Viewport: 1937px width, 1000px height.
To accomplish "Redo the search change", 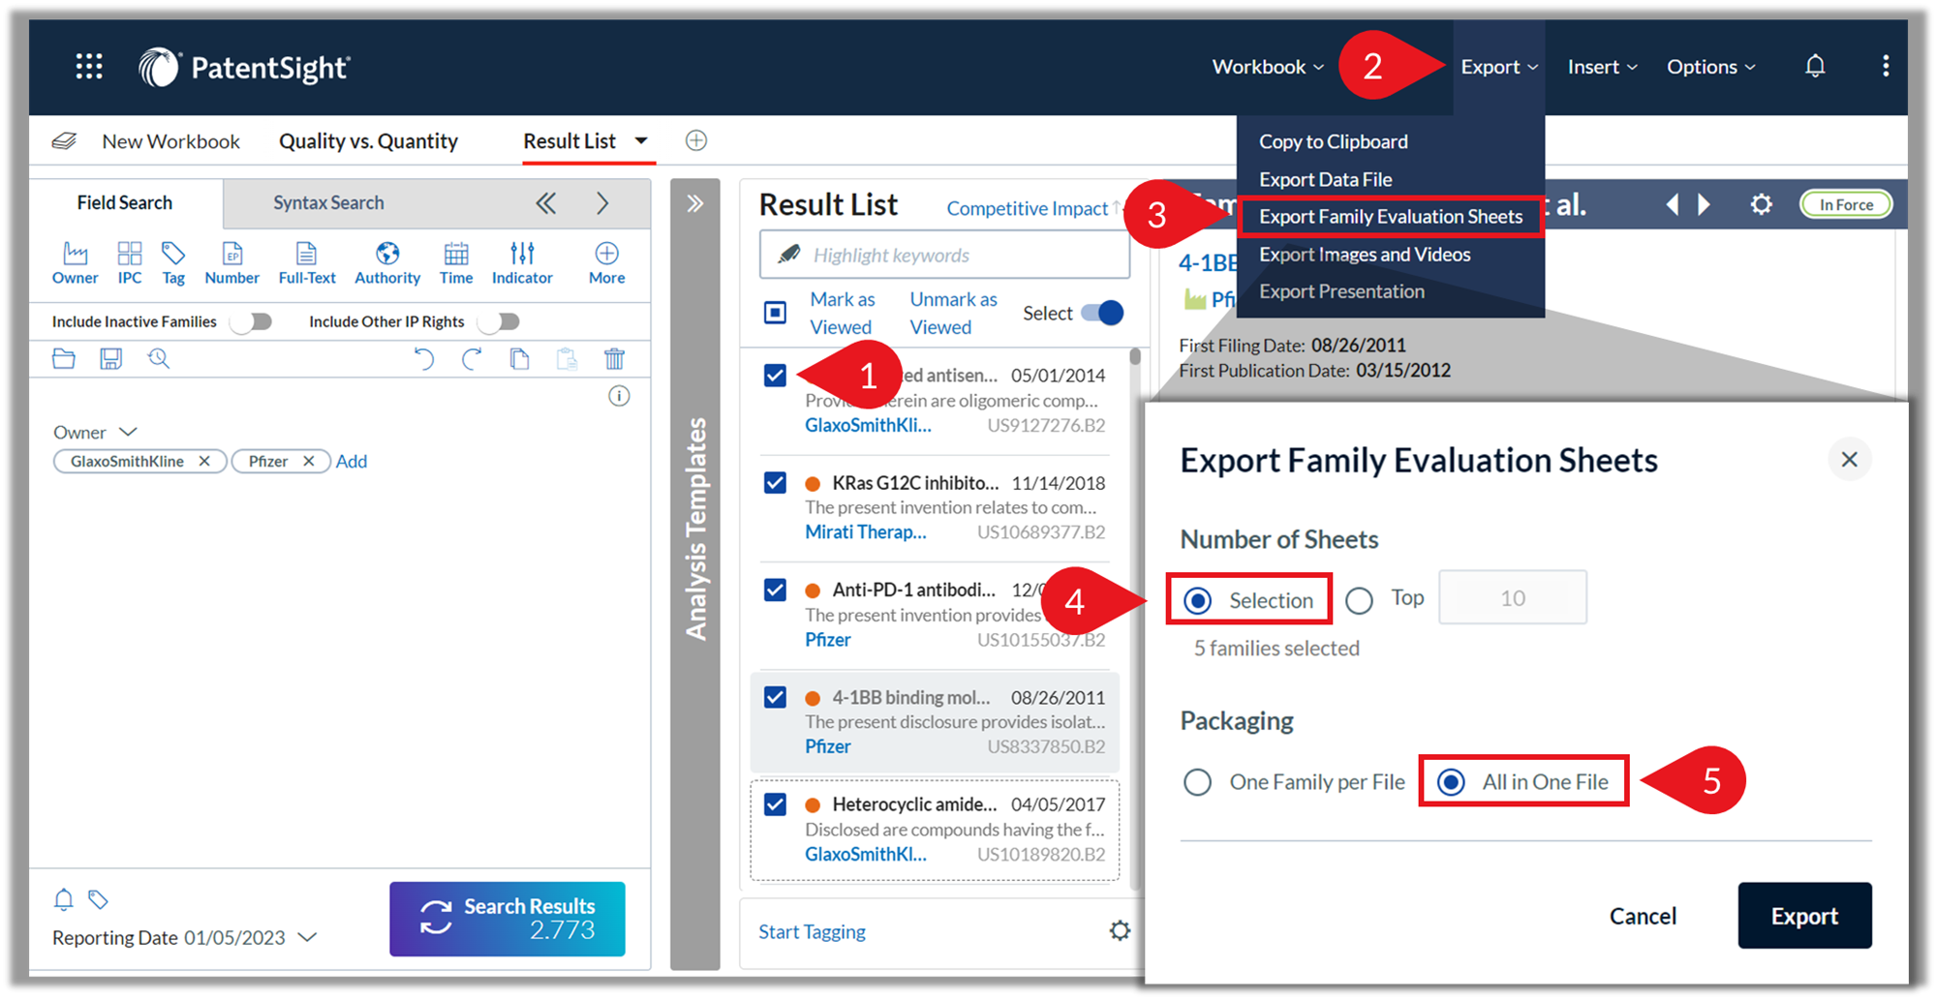I will coord(472,359).
